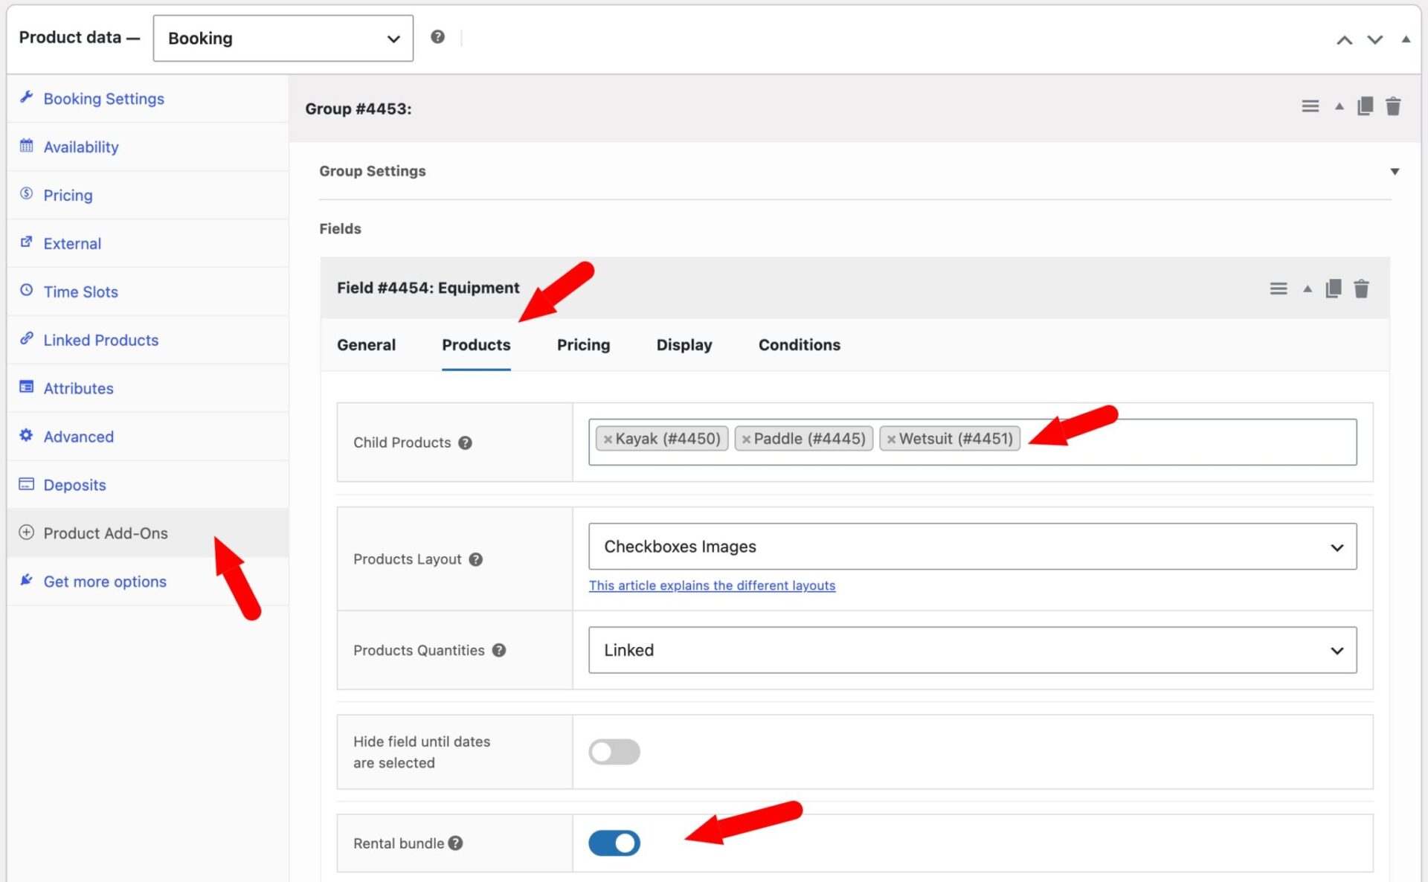The height and width of the screenshot is (882, 1428).
Task: Click the plus-circle icon beside Product Add-Ons
Action: pos(26,532)
